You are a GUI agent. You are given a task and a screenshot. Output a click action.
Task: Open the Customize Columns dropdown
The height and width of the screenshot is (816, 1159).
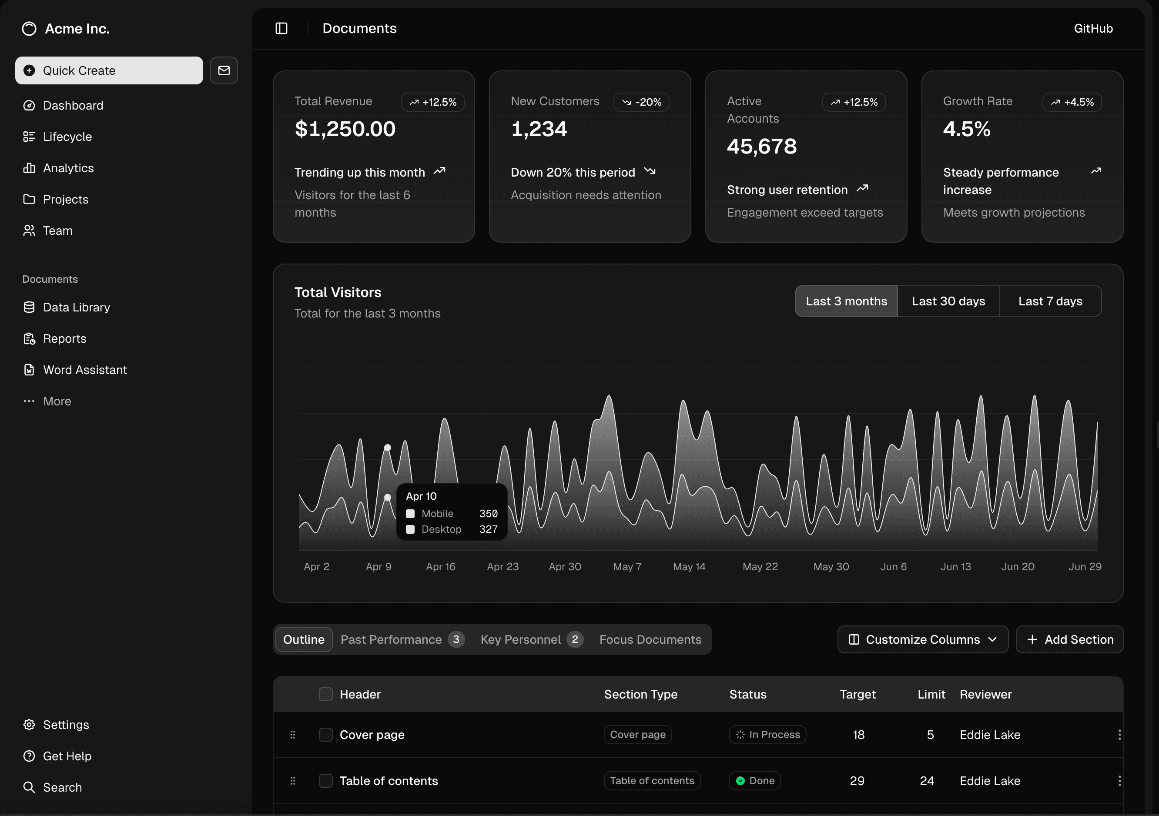(x=922, y=639)
